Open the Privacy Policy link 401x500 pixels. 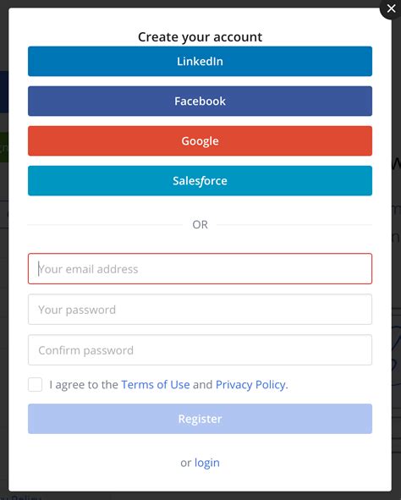tap(250, 385)
